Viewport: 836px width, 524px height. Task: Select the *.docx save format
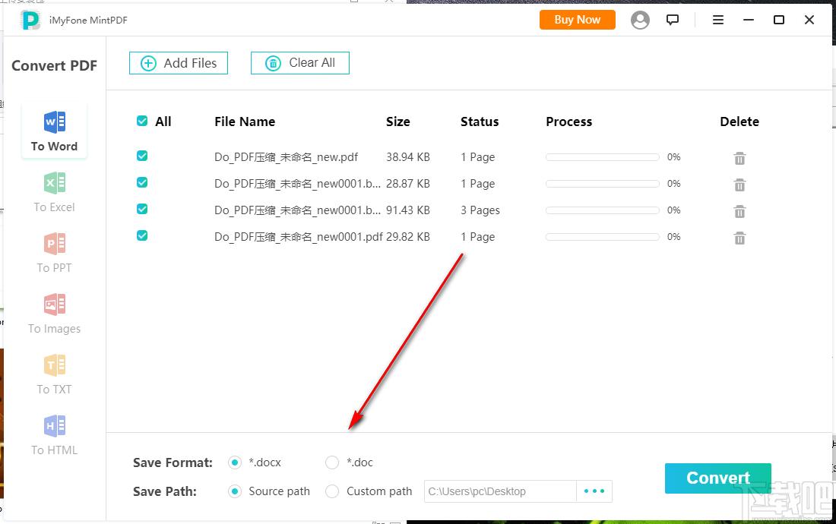tap(235, 462)
